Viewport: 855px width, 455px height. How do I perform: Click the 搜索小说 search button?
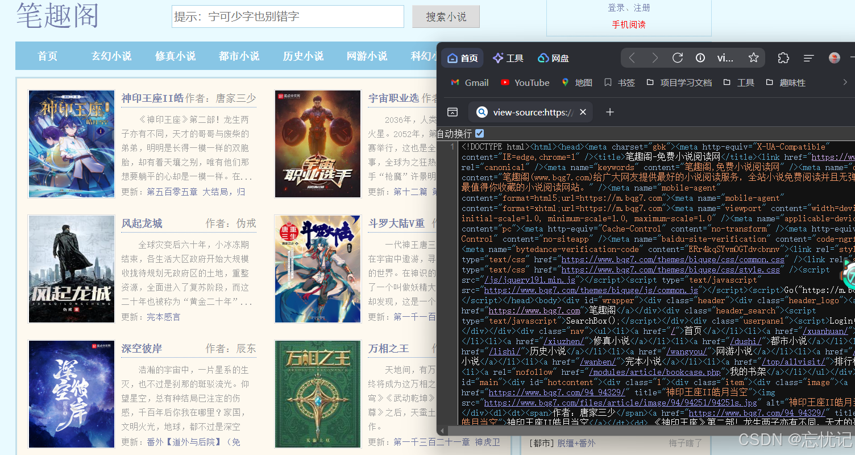coord(446,16)
